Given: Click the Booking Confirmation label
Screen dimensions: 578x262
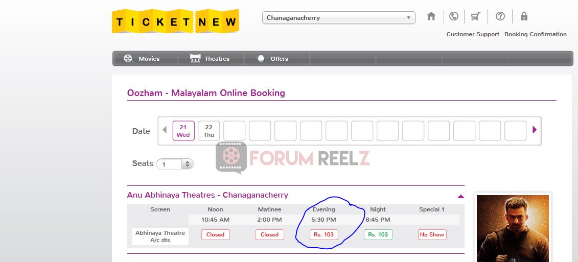Looking at the screenshot, I should (535, 34).
